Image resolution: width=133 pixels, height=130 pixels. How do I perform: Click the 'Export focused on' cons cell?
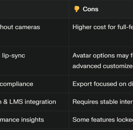tap(101, 84)
